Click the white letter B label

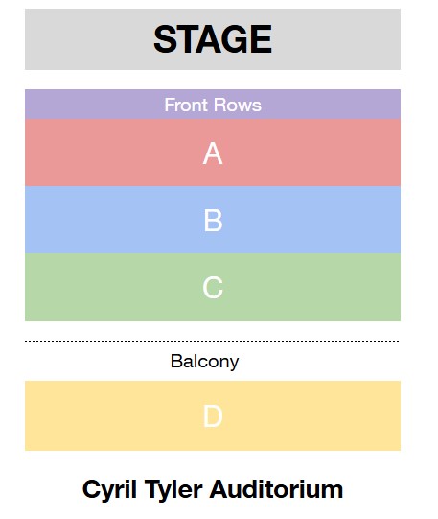[x=213, y=221]
